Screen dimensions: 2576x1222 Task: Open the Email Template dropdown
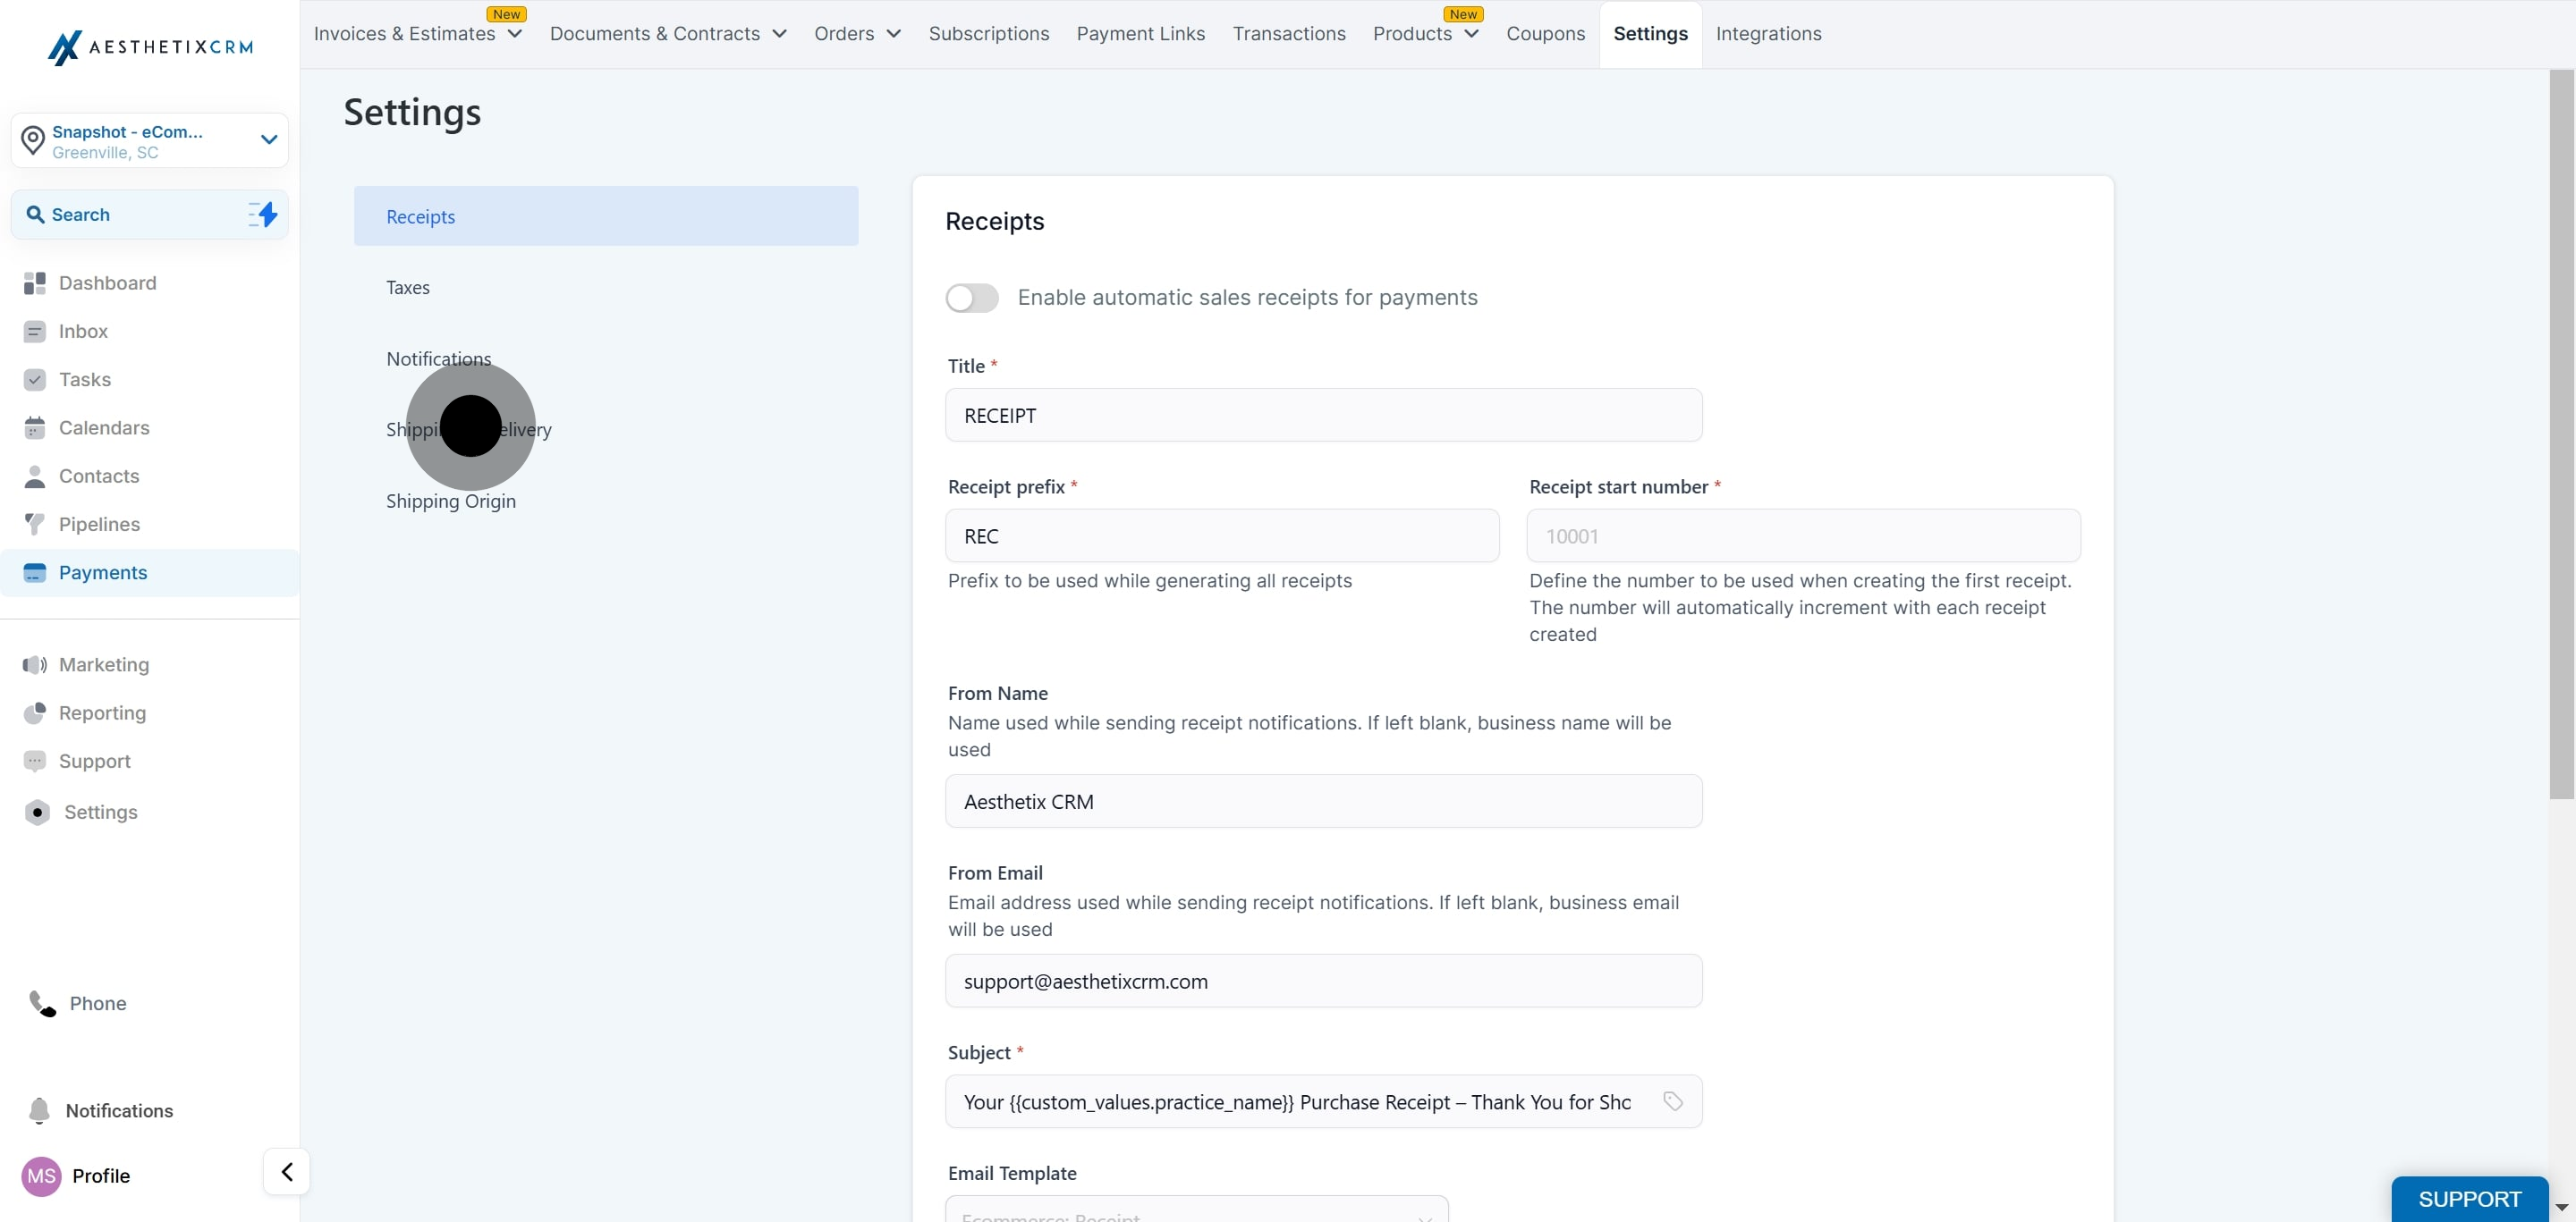point(1196,1209)
